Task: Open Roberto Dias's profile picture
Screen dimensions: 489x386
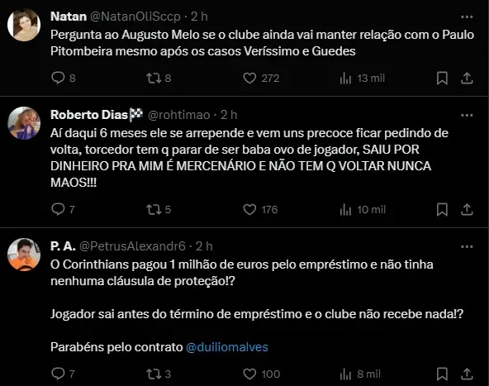Action: (24, 123)
